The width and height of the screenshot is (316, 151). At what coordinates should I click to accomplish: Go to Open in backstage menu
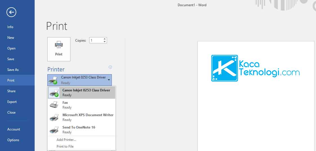11,48
